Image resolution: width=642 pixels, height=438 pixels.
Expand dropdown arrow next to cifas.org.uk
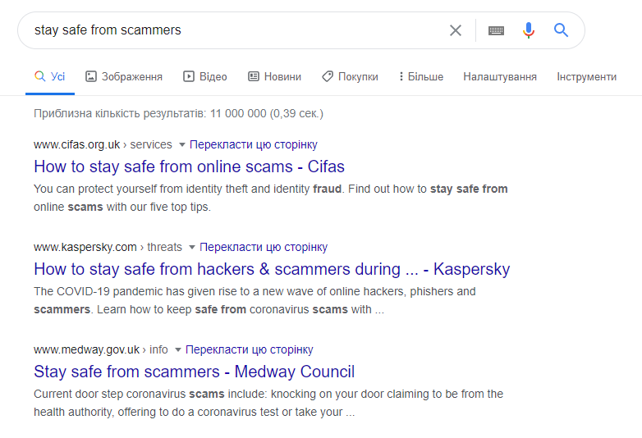pyautogui.click(x=182, y=145)
